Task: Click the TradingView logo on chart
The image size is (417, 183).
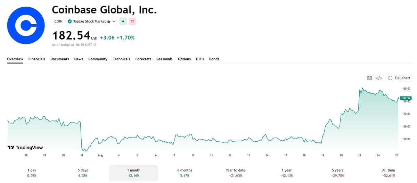Action: [x=25, y=148]
